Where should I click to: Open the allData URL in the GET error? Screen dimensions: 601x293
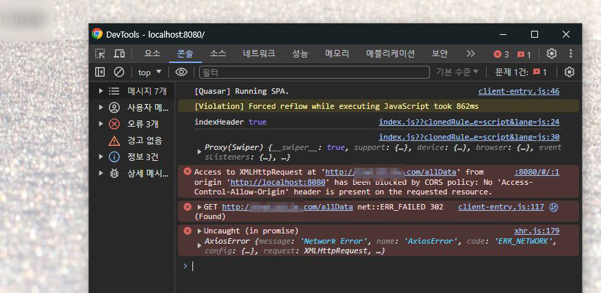287,207
